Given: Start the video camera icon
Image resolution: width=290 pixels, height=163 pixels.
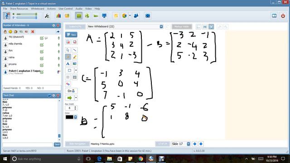Looking at the screenshot, I should point(96,16).
